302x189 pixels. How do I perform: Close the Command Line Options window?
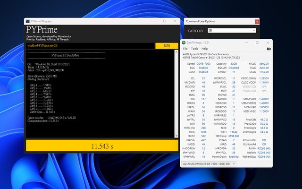pos(256,21)
